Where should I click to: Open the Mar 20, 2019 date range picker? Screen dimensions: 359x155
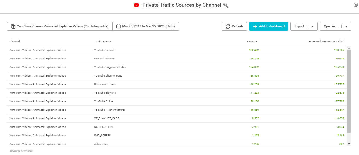(x=145, y=26)
